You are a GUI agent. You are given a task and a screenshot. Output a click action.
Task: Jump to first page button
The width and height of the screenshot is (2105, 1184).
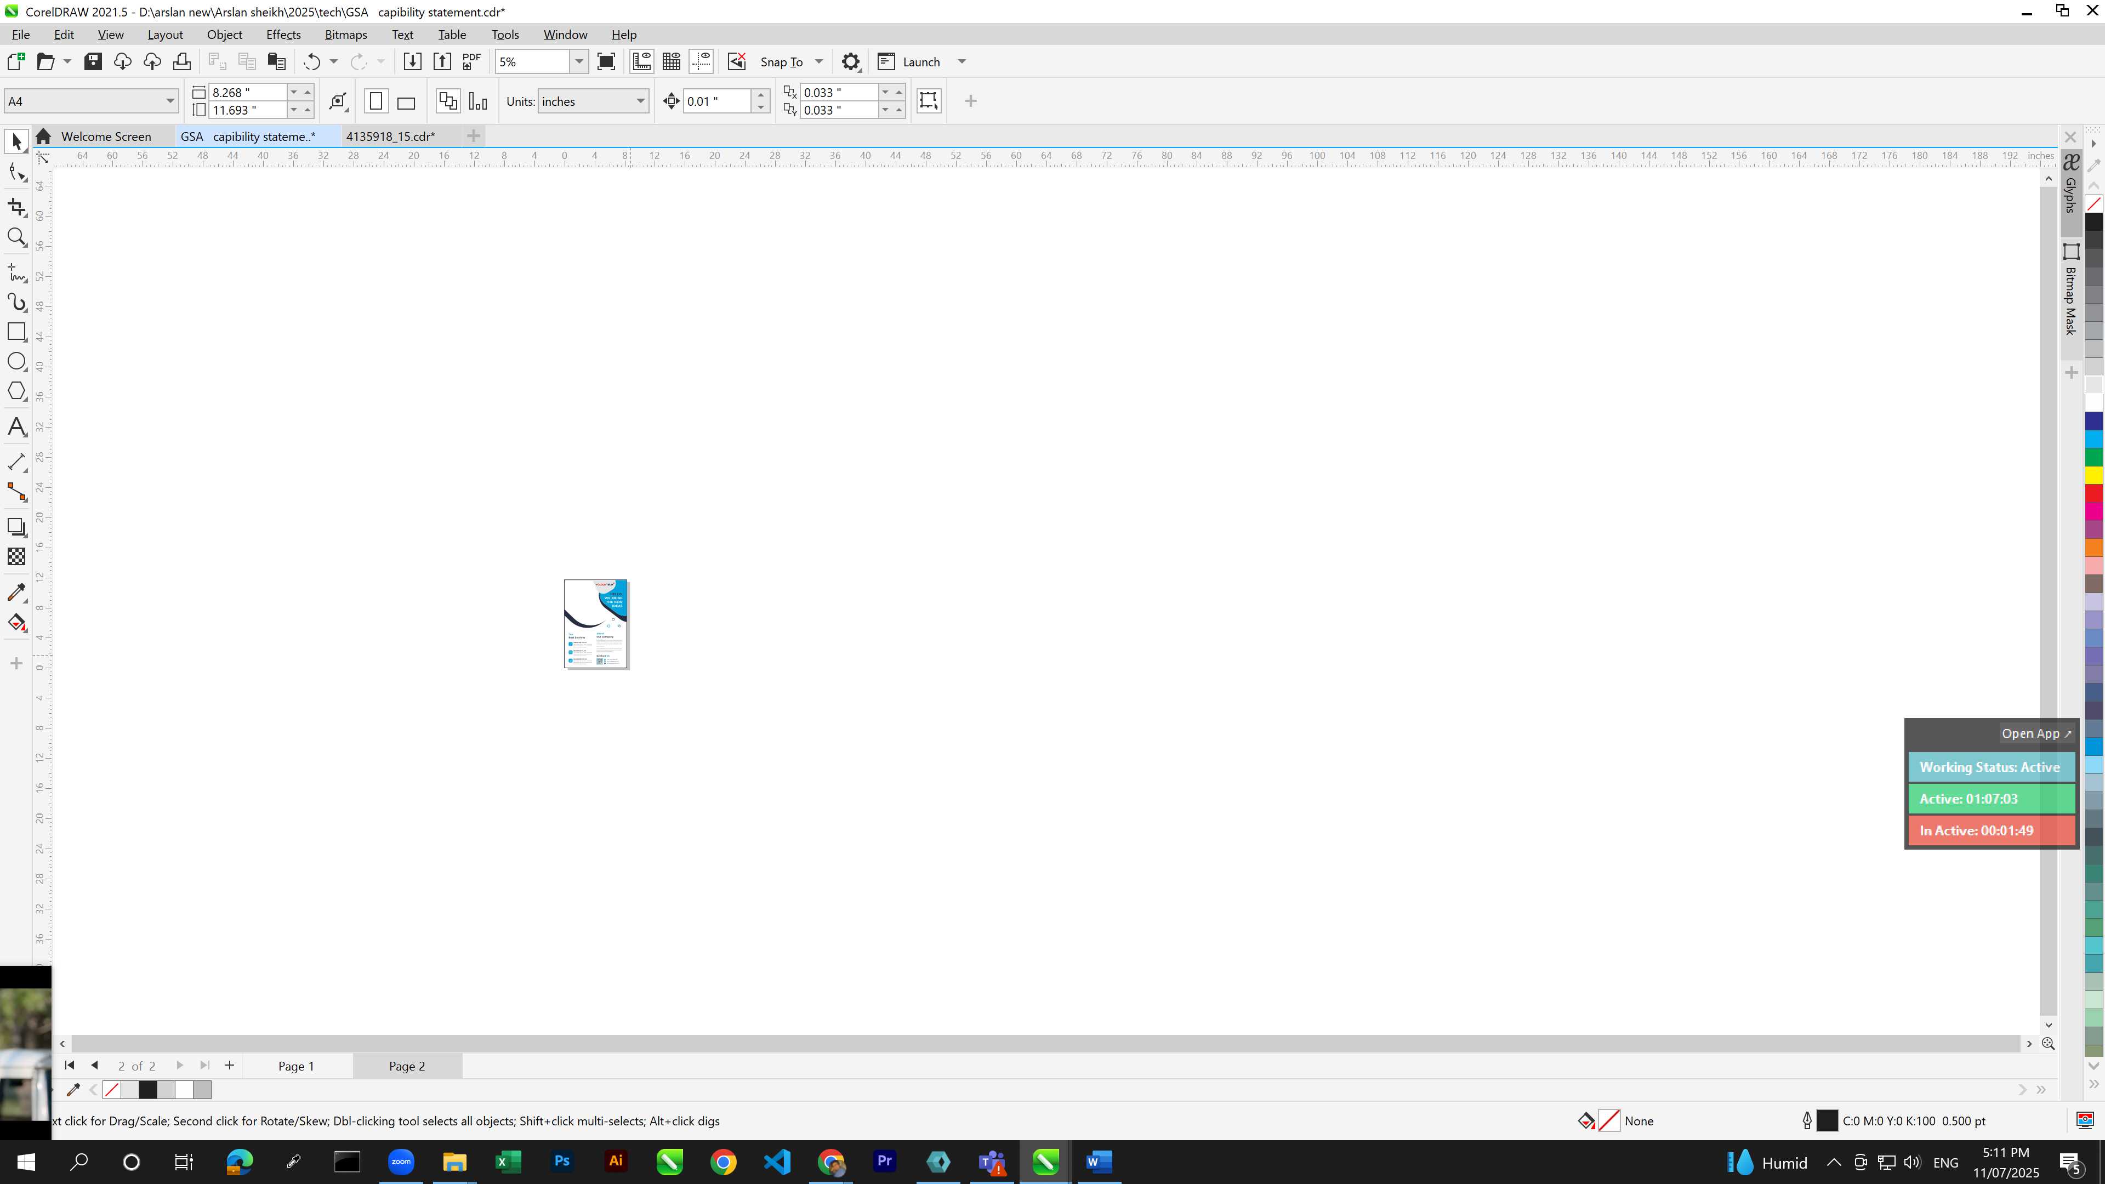70,1066
